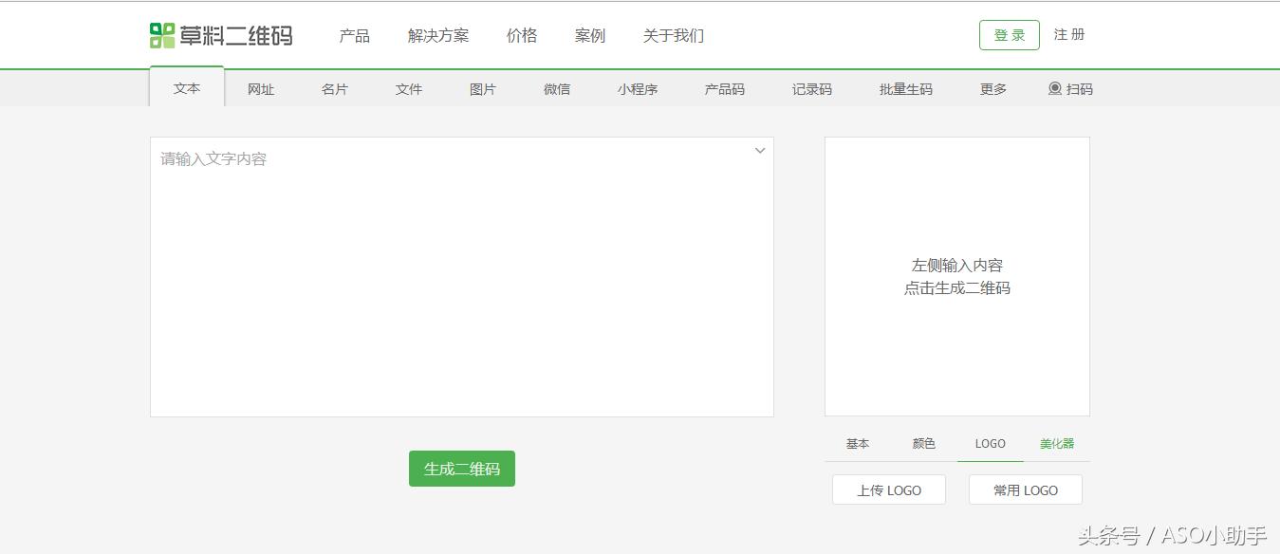Click the 登录 button
The width and height of the screenshot is (1280, 554).
tap(1008, 33)
